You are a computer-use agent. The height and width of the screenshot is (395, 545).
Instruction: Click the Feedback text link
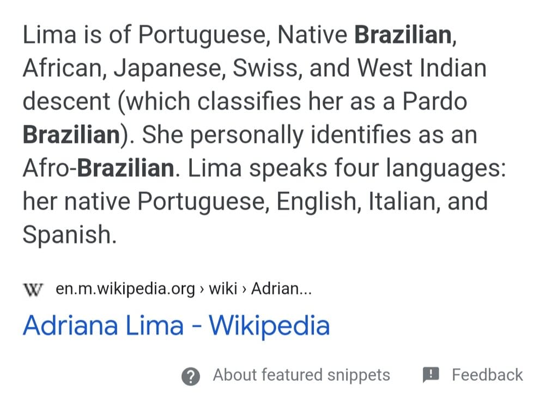point(487,375)
